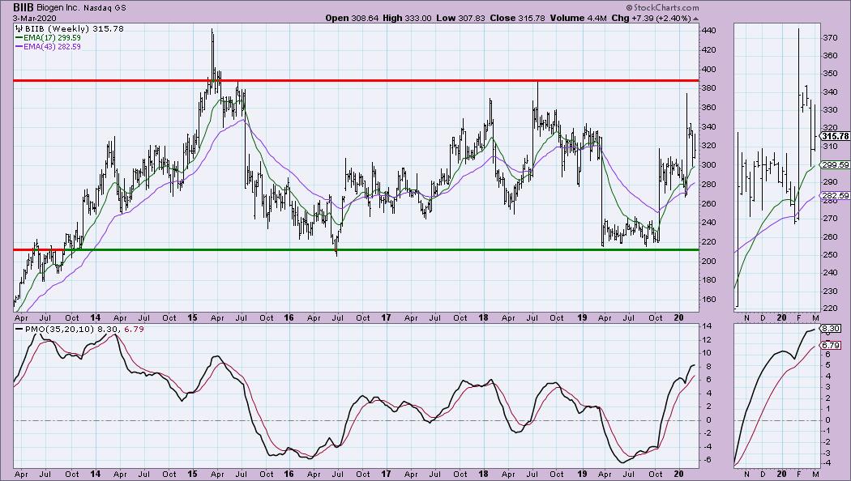The height and width of the screenshot is (481, 851).
Task: Select the 3-Mar-2020 date label
Action: tap(35, 18)
